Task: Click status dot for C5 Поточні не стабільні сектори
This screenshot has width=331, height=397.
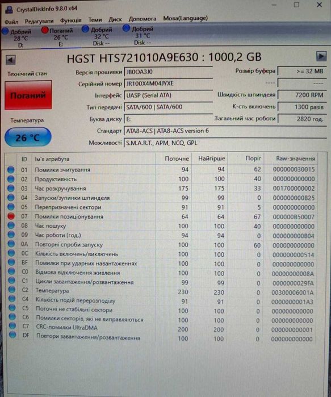Action: 12,308
